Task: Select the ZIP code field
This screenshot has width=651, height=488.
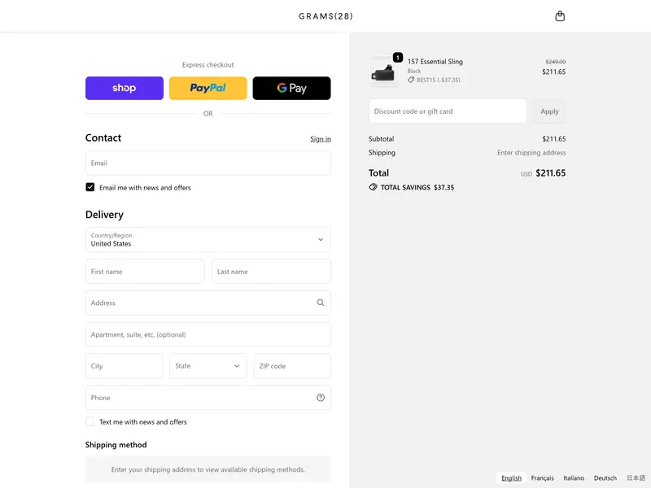Action: [x=292, y=366]
